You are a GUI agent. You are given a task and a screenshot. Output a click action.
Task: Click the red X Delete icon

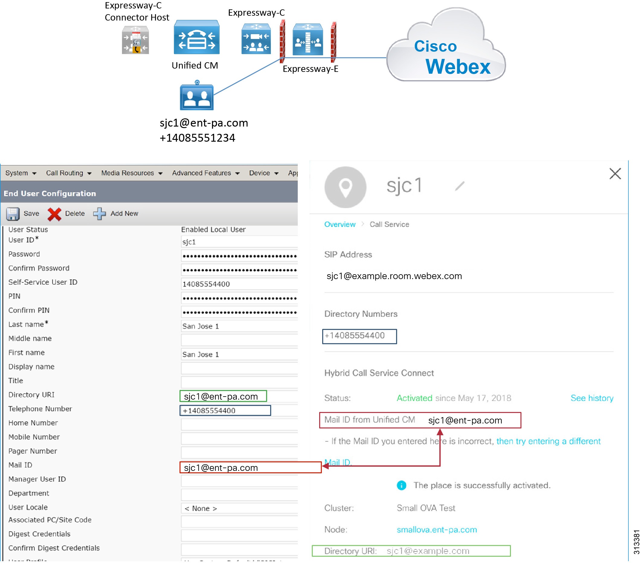coord(54,214)
